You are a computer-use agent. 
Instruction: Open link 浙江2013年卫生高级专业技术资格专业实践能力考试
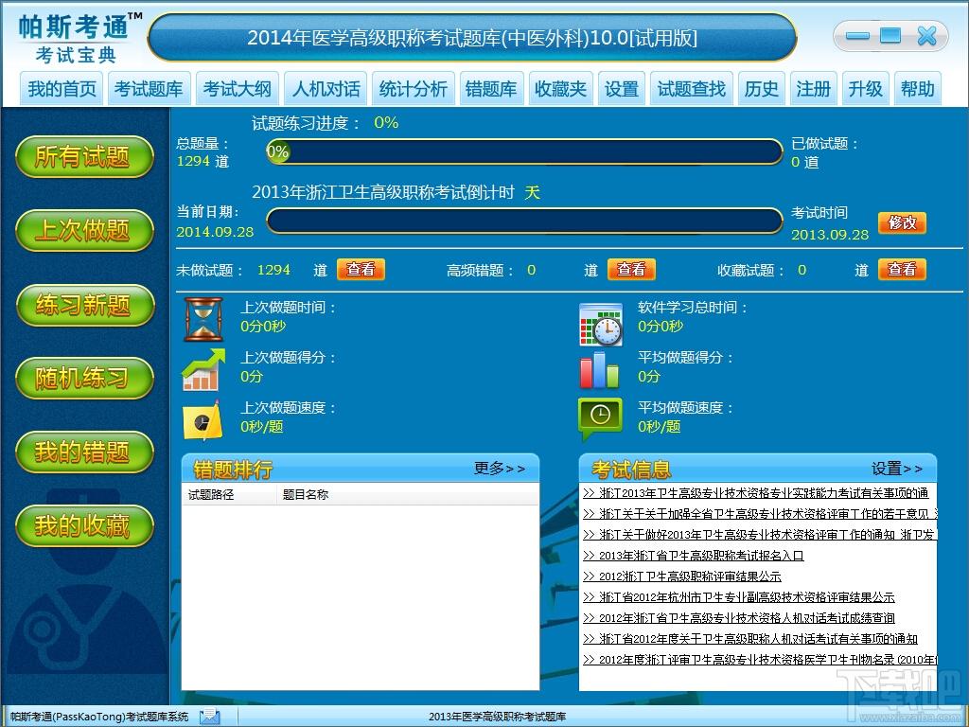click(756, 492)
